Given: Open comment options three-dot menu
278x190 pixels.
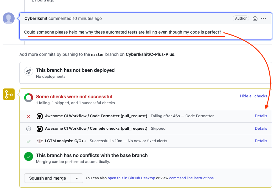Looking at the screenshot, I should 263,18.
